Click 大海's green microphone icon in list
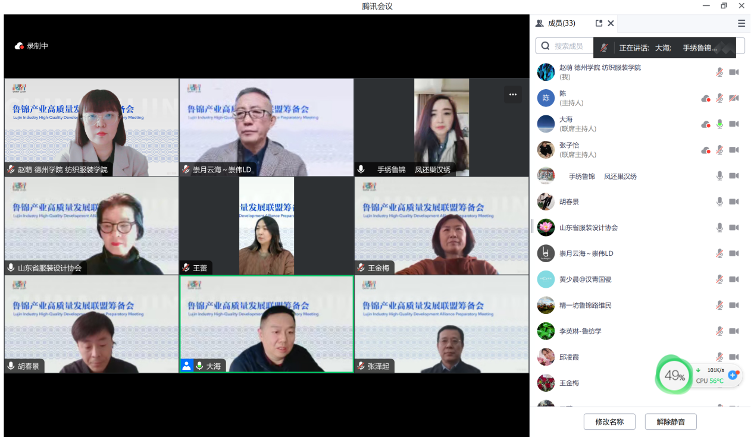Screen dimensions: 754x437 pyautogui.click(x=719, y=124)
